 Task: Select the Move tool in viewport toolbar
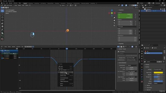pos(2,17)
